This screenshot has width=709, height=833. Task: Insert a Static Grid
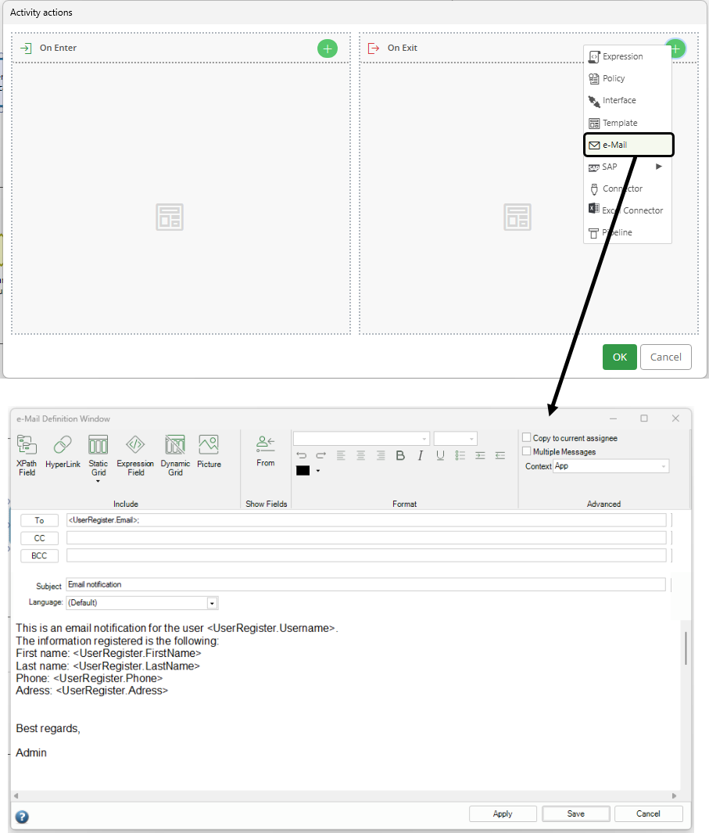[x=98, y=455]
